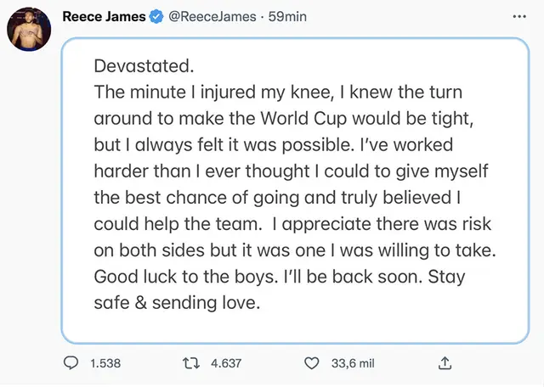Image resolution: width=544 pixels, height=387 pixels.
Task: Click the reply speech bubble icon
Action: tap(72, 363)
